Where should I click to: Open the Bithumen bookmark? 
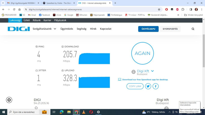(x=81, y=15)
